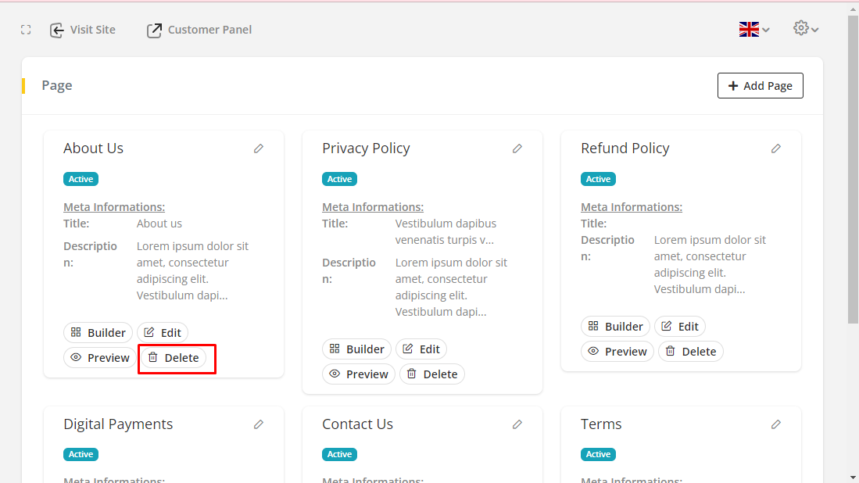
Task: Click pencil icon on Digital Payments card
Action: (259, 424)
